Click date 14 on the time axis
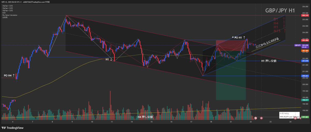The image size is (311, 132). [131, 121]
